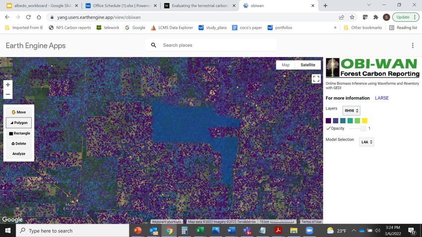Zoom out on the map
Viewport: 422px width, 237px height.
coord(8,94)
